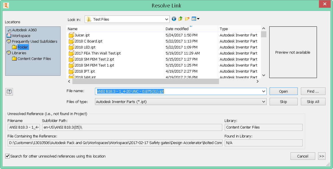The image size is (333, 169).
Task: Create a new folder icon
Action: [x=187, y=19]
